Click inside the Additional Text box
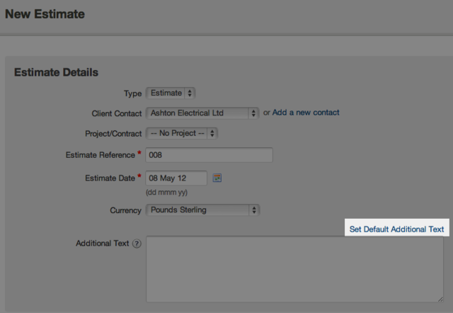Viewport: 453px width, 313px height. point(294,269)
